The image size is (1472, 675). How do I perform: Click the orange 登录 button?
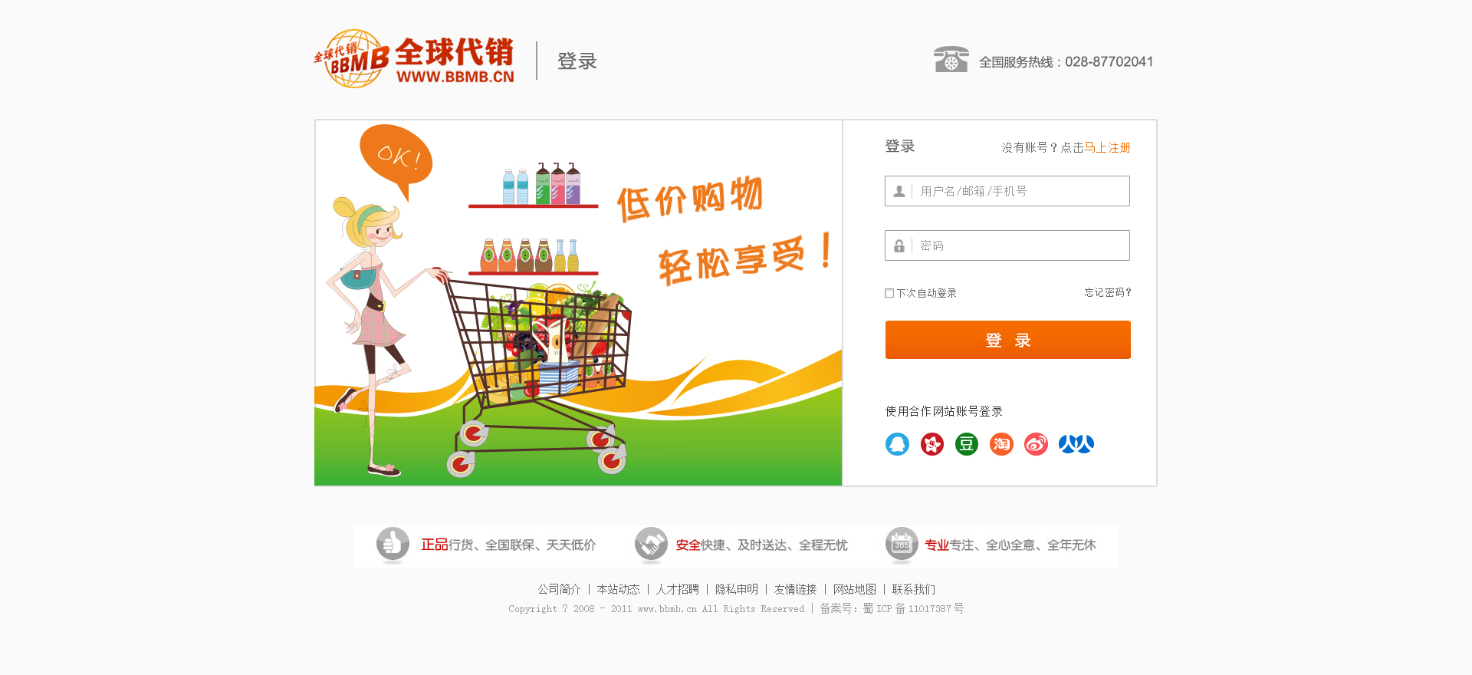point(1008,340)
